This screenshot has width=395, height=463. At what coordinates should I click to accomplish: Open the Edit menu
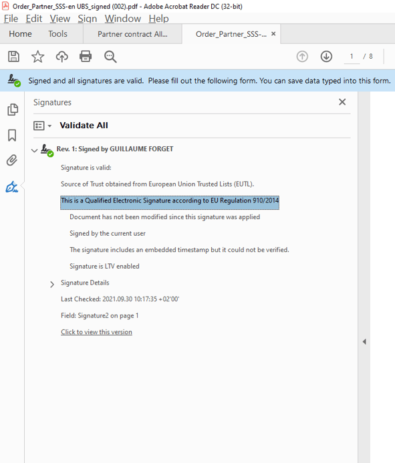(x=34, y=19)
